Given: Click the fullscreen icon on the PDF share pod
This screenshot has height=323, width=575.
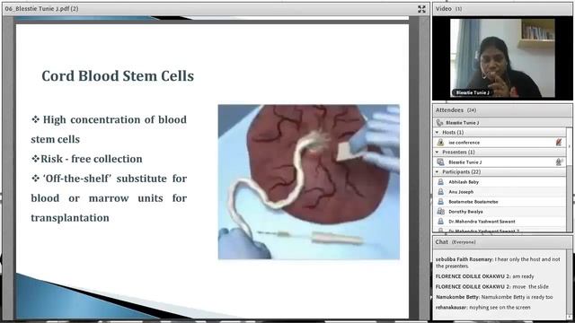Looking at the screenshot, I should pos(421,9).
